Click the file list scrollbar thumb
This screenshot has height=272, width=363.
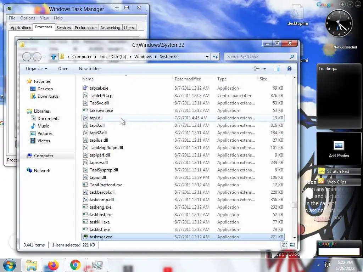click(295, 205)
